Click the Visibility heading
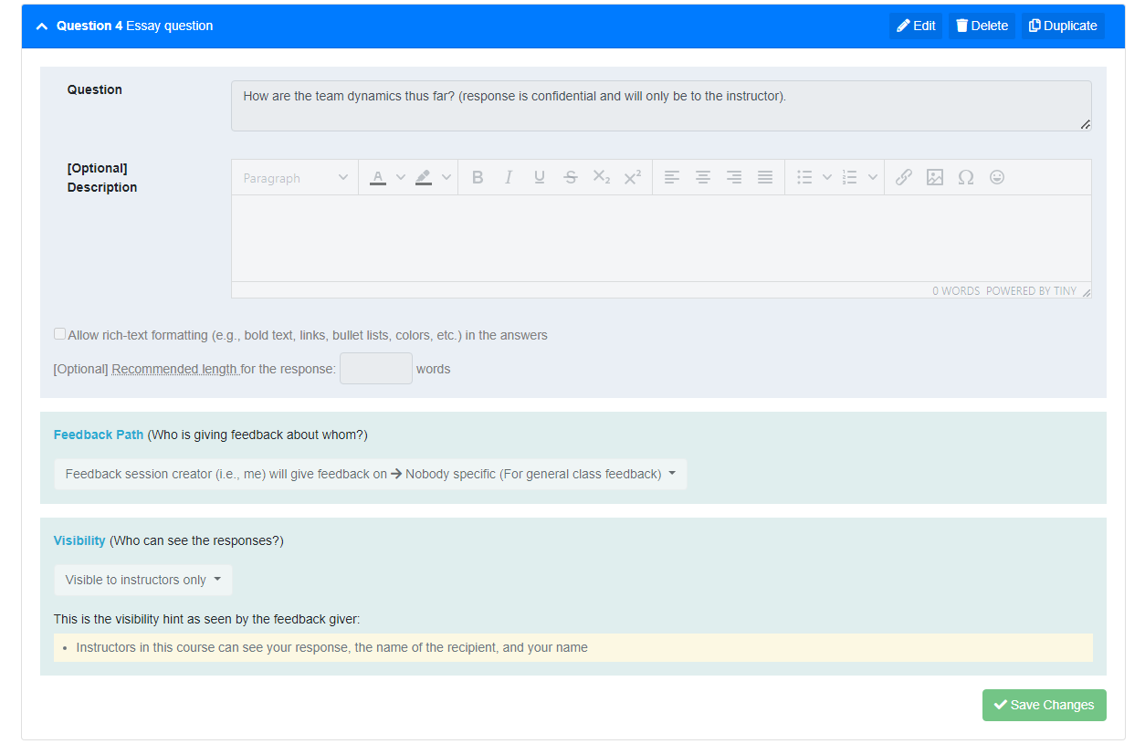The image size is (1145, 744). tap(79, 540)
